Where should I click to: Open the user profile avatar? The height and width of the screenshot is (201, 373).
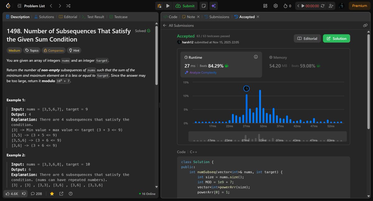[x=342, y=6]
